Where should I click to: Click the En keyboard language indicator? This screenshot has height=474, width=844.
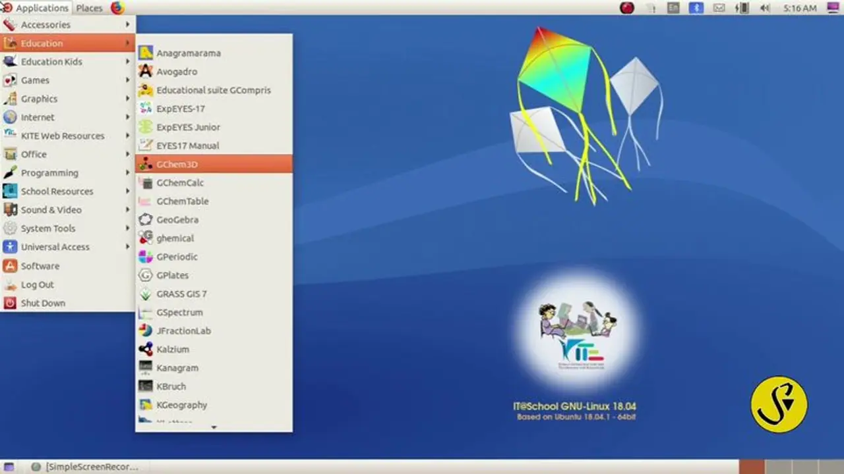pos(673,8)
